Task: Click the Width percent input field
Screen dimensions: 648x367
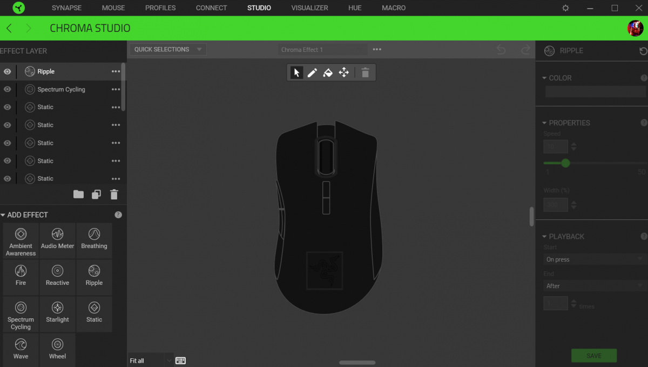Action: [x=556, y=205]
